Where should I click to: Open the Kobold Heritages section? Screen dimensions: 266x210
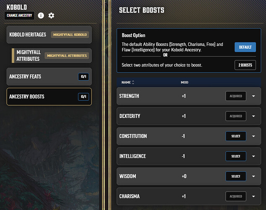click(49, 35)
